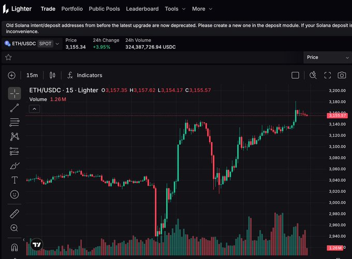
Task: Select the trend line drawing tool
Action: click(x=14, y=108)
